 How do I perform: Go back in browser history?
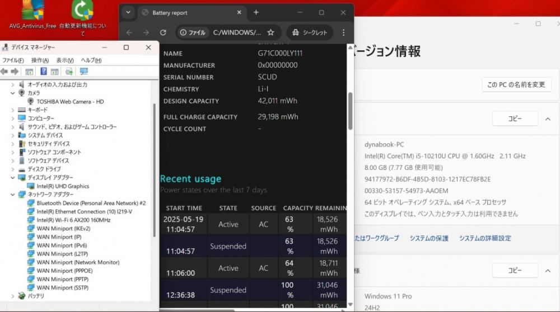tap(129, 32)
